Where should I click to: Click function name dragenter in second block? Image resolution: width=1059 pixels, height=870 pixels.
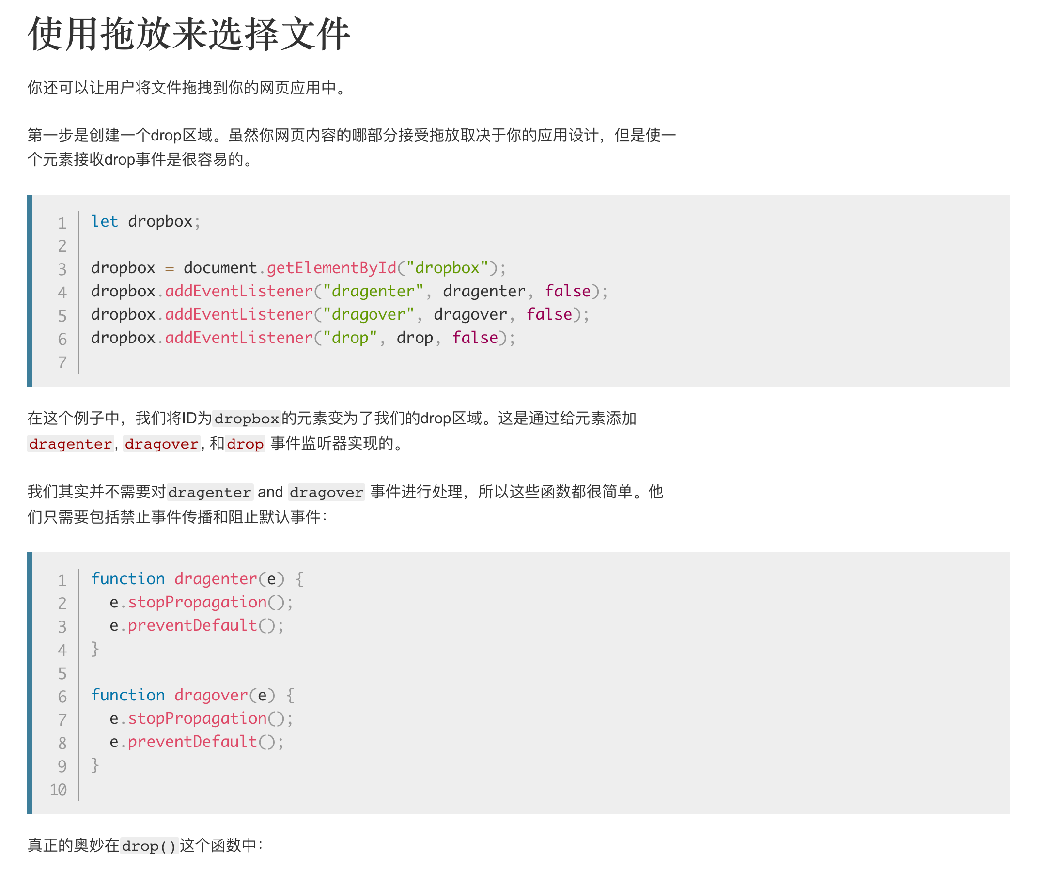click(x=216, y=579)
